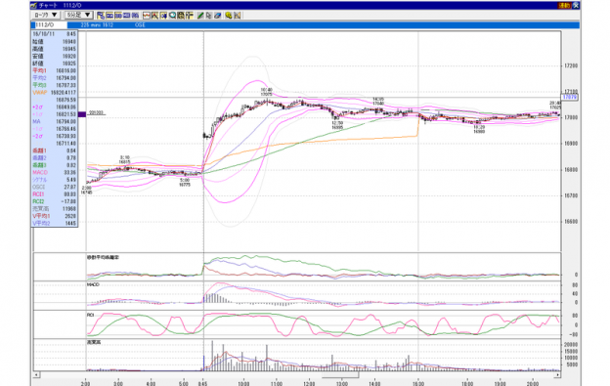
Task: Click the eraser tool icon in toolbar
Action: (218, 16)
